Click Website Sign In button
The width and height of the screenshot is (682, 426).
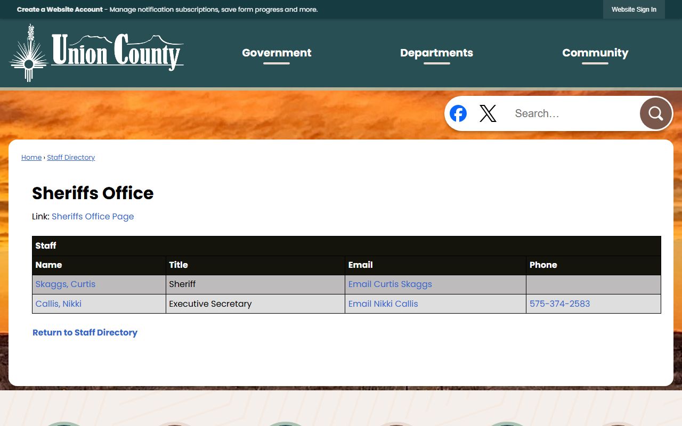[634, 10]
